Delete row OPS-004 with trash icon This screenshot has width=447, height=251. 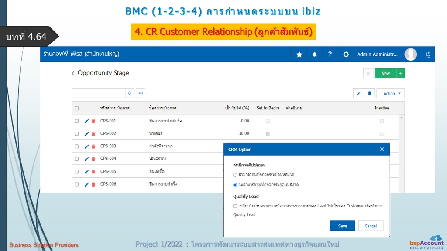(93, 159)
